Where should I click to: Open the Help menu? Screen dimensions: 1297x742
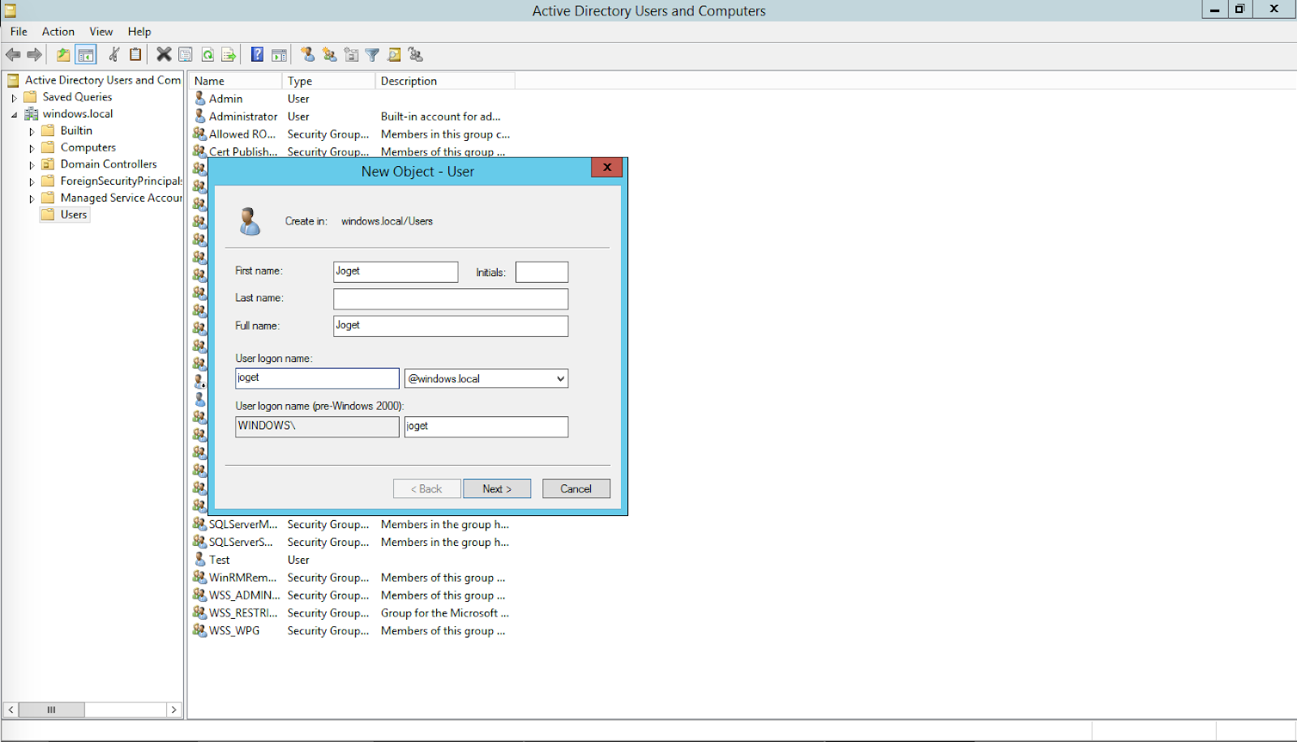click(x=139, y=32)
